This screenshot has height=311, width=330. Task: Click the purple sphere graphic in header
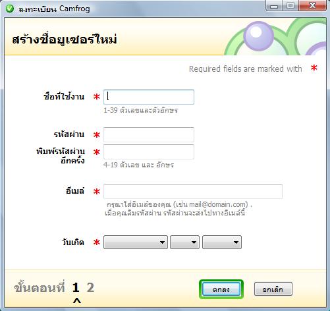tap(258, 36)
